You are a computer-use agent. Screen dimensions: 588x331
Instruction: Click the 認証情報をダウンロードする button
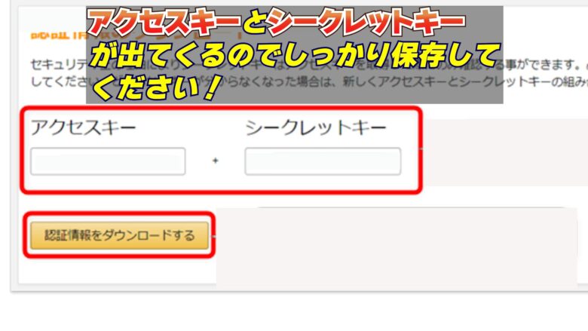click(119, 235)
